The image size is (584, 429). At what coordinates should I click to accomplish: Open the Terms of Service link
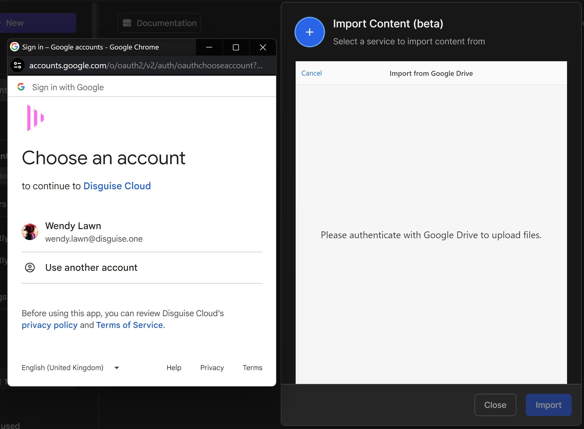coord(129,325)
